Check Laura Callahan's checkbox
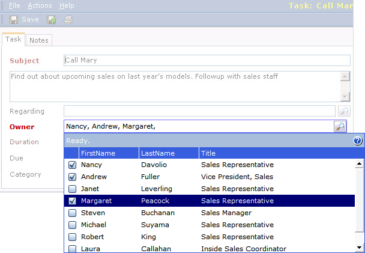The width and height of the screenshot is (365, 253). 72,249
